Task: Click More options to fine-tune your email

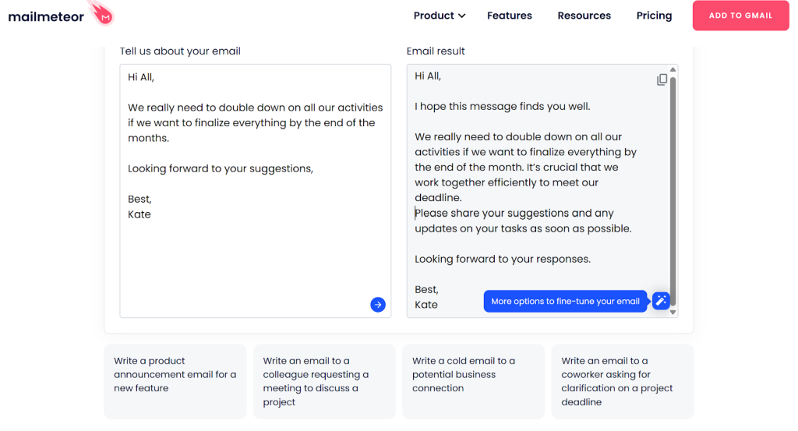Action: pos(565,302)
